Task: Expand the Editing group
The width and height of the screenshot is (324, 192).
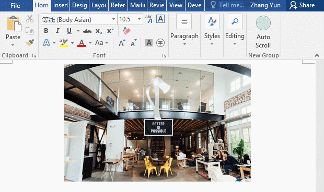Action: tap(235, 30)
